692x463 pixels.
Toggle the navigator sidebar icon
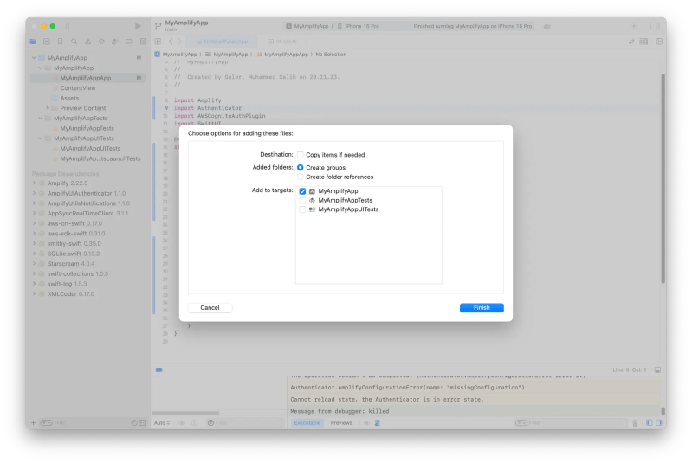(x=70, y=26)
